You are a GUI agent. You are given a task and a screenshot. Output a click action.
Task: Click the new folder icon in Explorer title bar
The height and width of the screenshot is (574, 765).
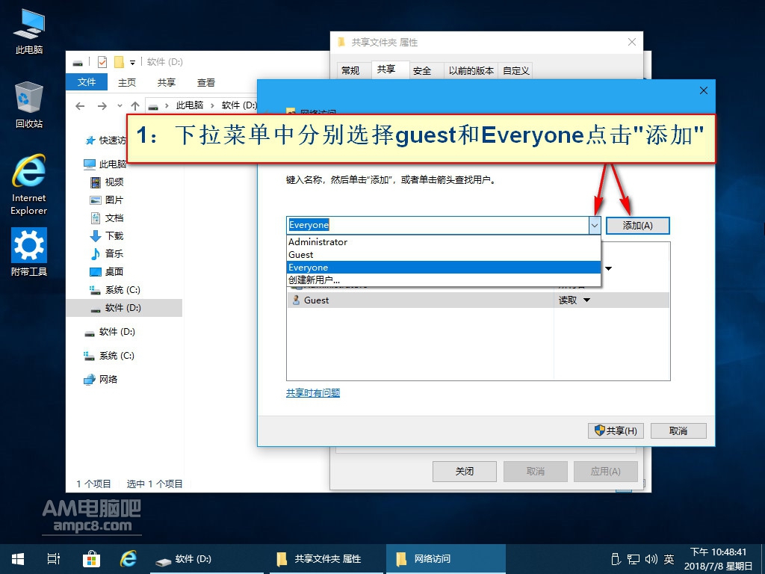(119, 62)
